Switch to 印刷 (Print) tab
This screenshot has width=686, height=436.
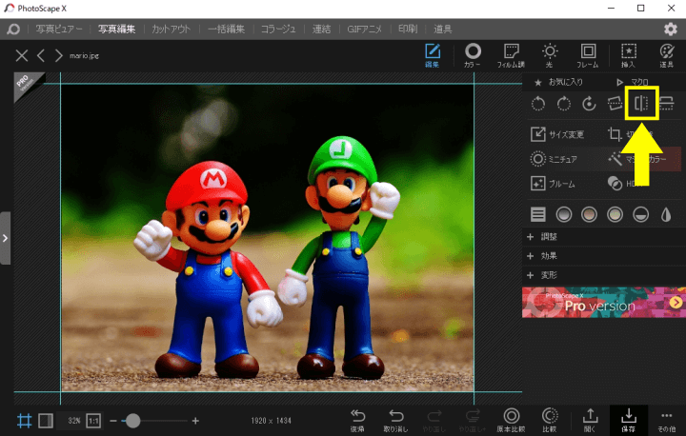click(408, 30)
